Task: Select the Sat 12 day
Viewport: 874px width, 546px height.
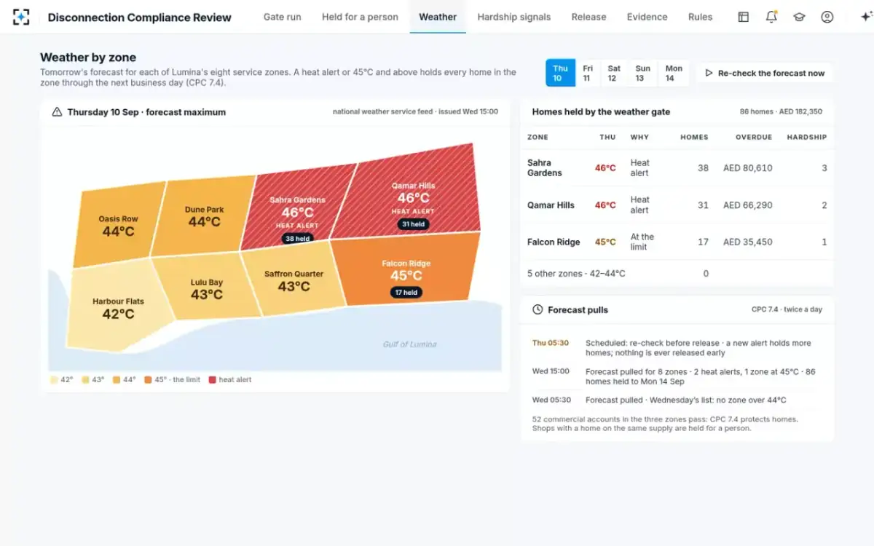Action: tap(614, 73)
